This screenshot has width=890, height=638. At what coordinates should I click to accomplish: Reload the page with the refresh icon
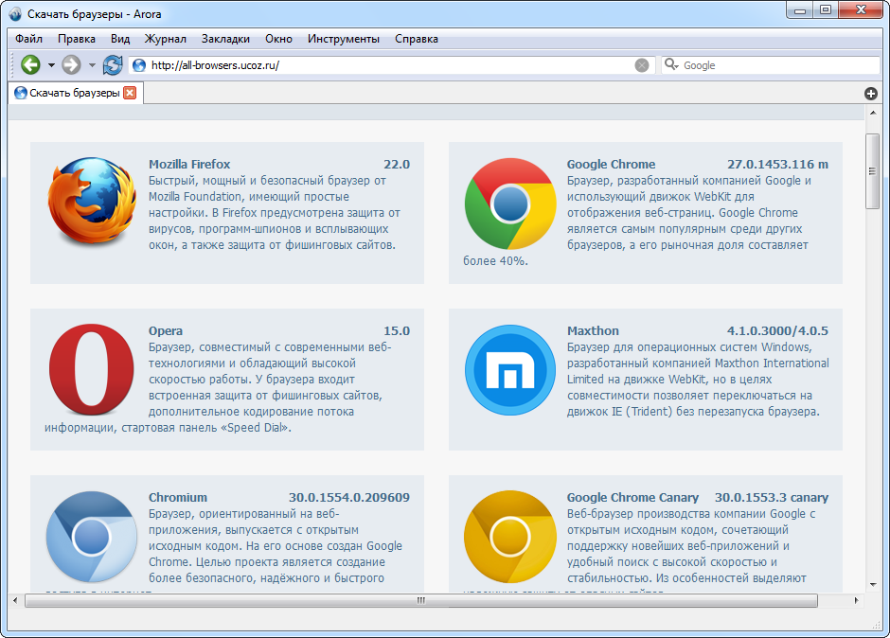point(113,64)
